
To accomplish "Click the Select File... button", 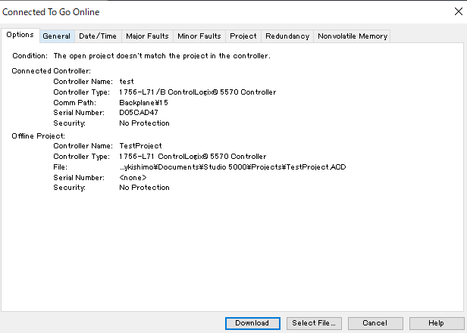I will coord(315,322).
